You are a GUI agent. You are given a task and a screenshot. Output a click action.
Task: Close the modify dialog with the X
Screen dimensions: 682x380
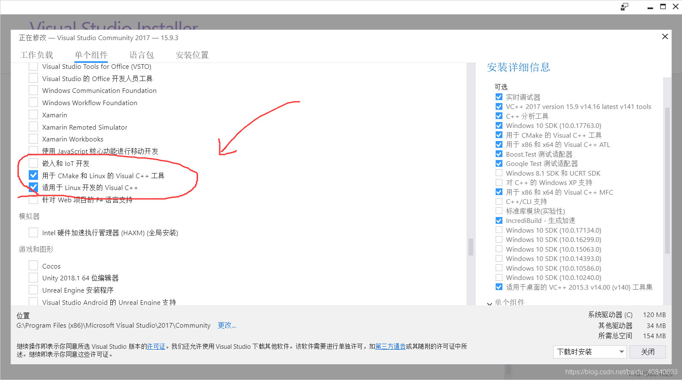665,37
